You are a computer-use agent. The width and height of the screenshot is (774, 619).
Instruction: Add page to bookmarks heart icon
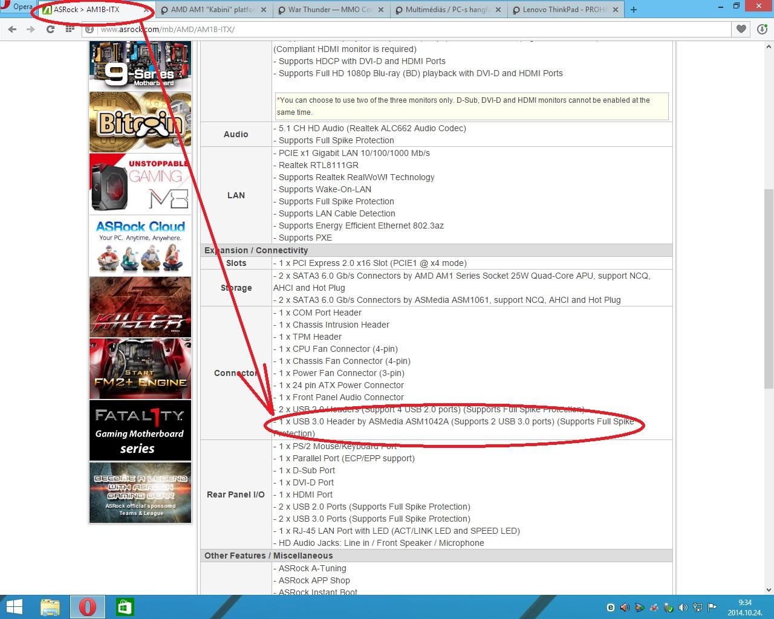coord(741,29)
